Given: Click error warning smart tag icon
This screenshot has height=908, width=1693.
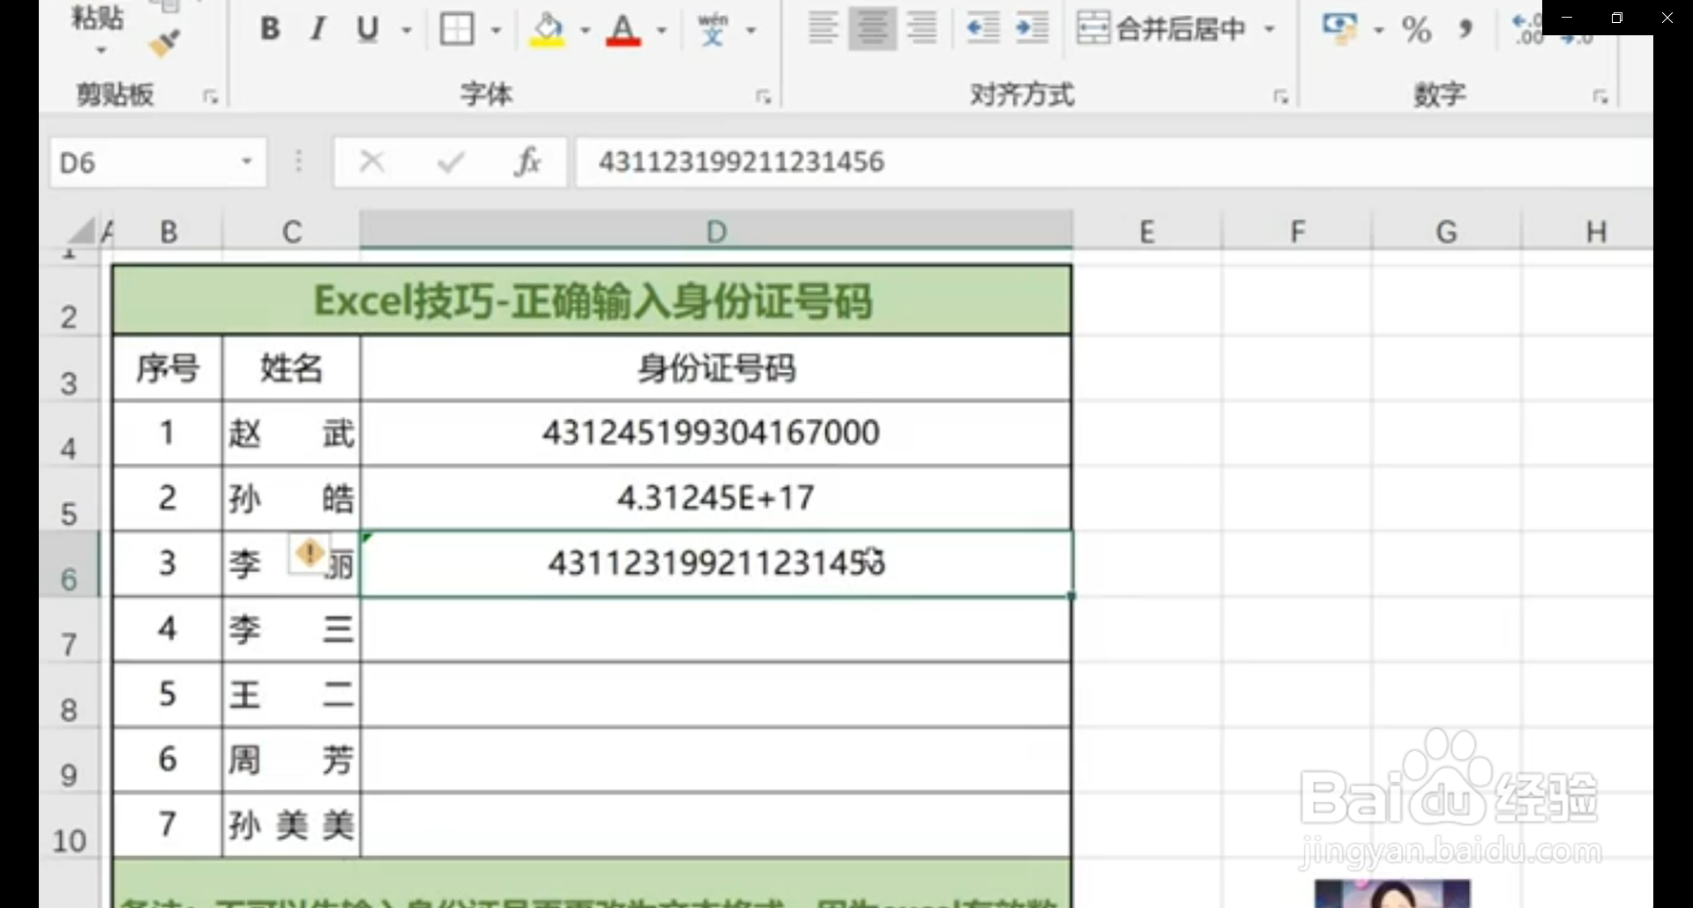Looking at the screenshot, I should (310, 554).
